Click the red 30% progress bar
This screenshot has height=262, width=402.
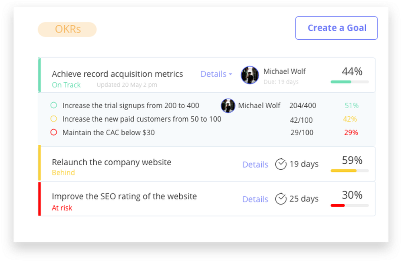349,205
